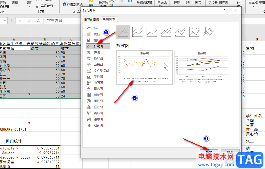Click the SUMMARY OUTPUT cell
The height and width of the screenshot is (169, 265).
[15, 129]
